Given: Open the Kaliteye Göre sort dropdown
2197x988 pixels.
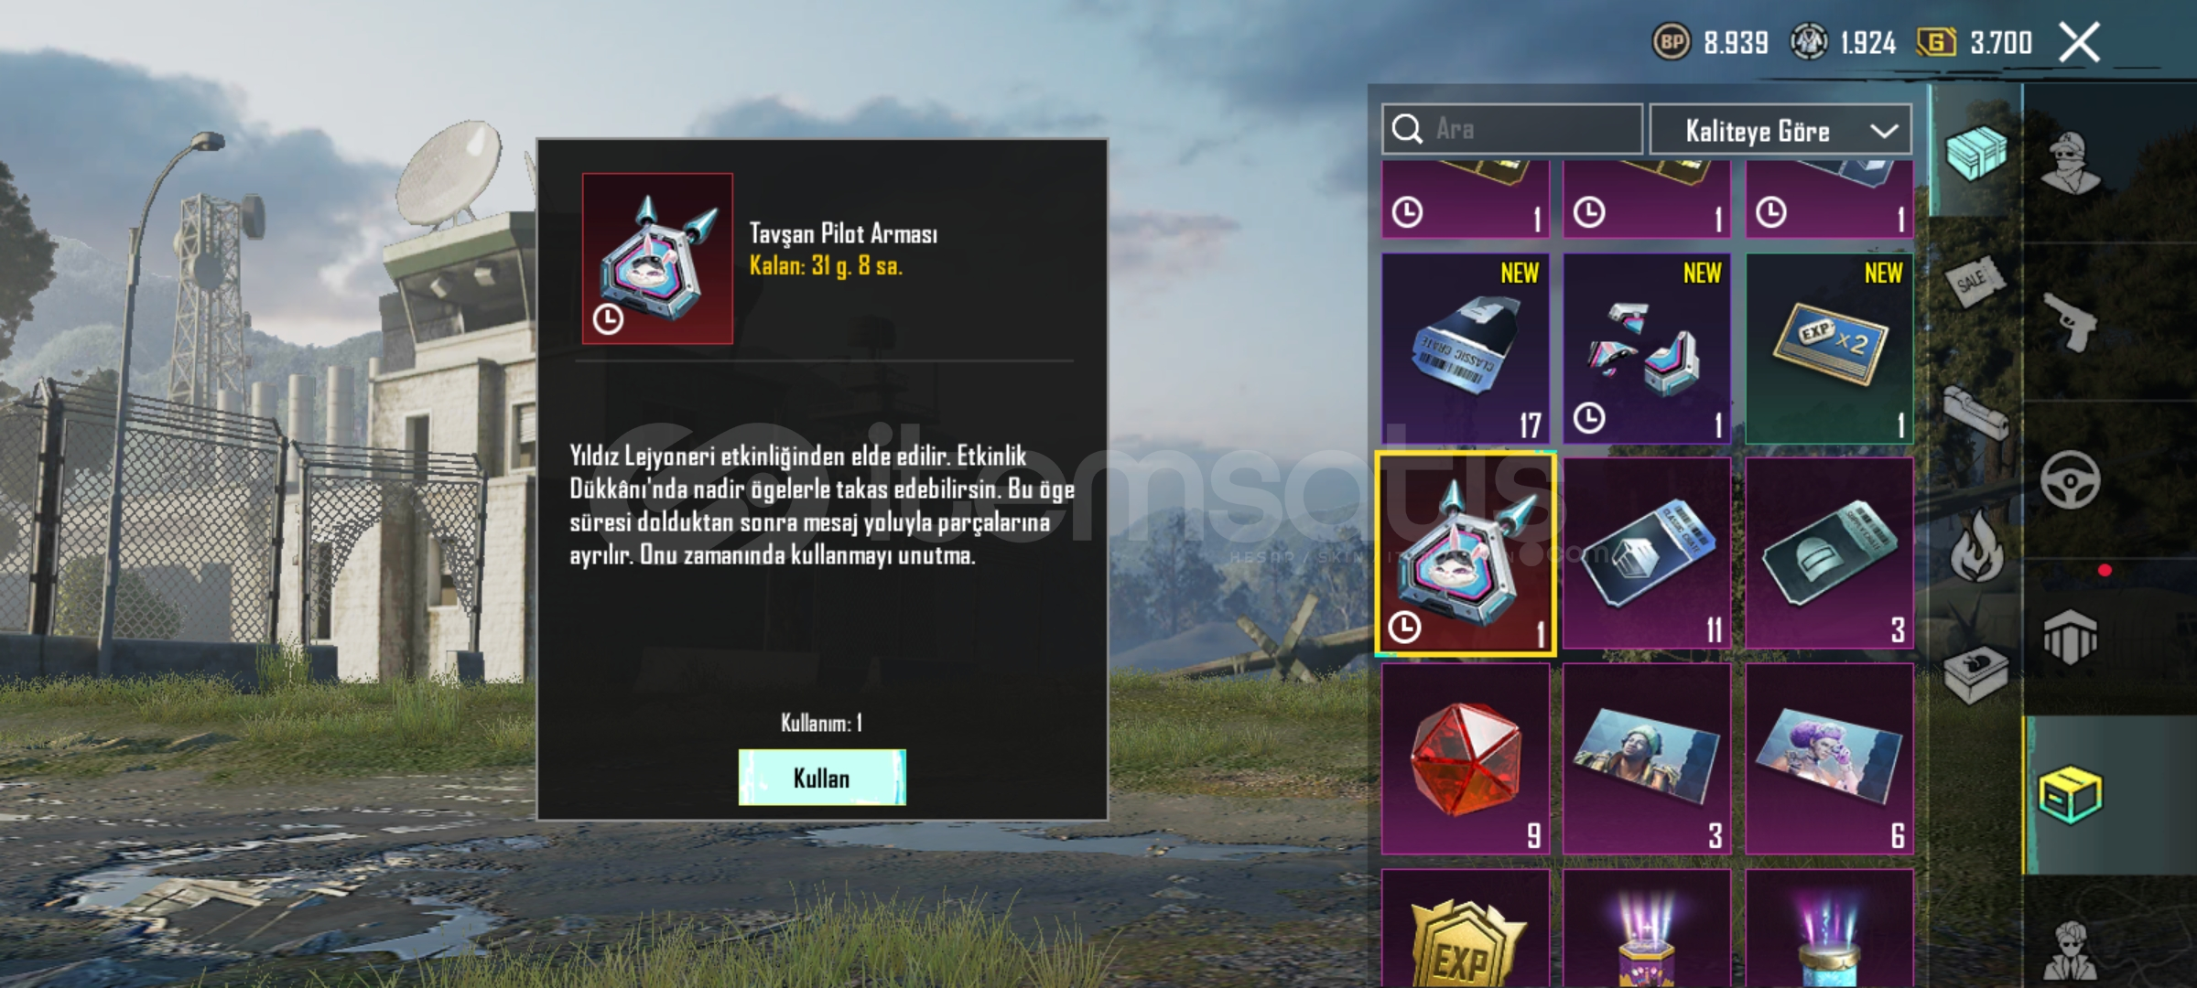Looking at the screenshot, I should click(1780, 130).
